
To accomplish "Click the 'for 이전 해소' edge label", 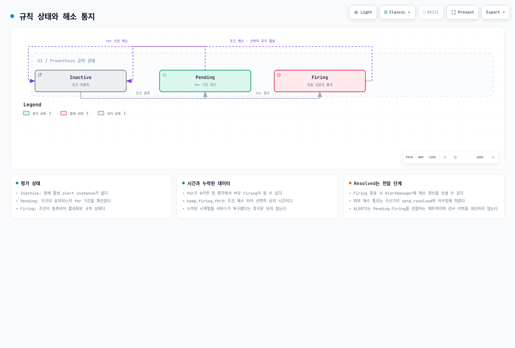I will click(117, 41).
